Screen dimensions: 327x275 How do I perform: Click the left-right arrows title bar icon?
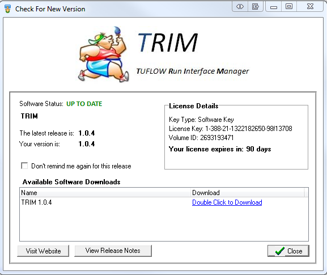pyautogui.click(x=240, y=7)
